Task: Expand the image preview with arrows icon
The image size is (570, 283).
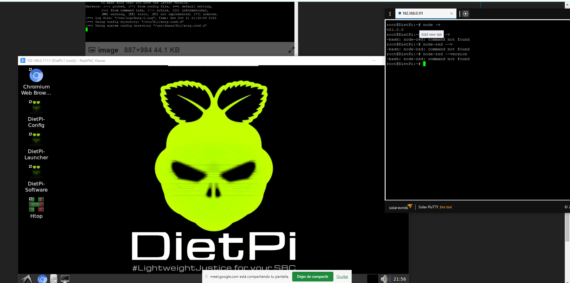Action: pyautogui.click(x=292, y=50)
